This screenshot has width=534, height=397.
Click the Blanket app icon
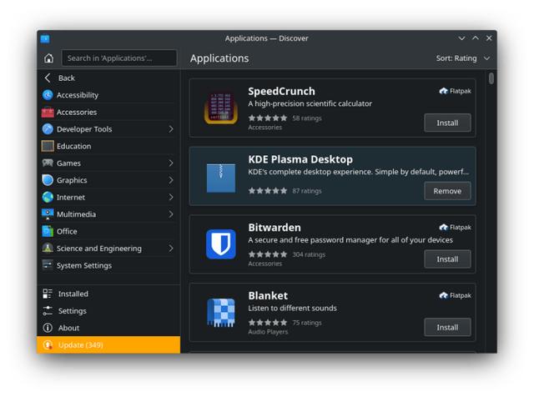221,313
